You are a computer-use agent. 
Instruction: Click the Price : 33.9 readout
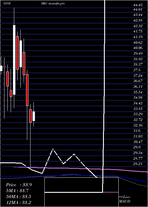pyautogui.click(x=19, y=185)
